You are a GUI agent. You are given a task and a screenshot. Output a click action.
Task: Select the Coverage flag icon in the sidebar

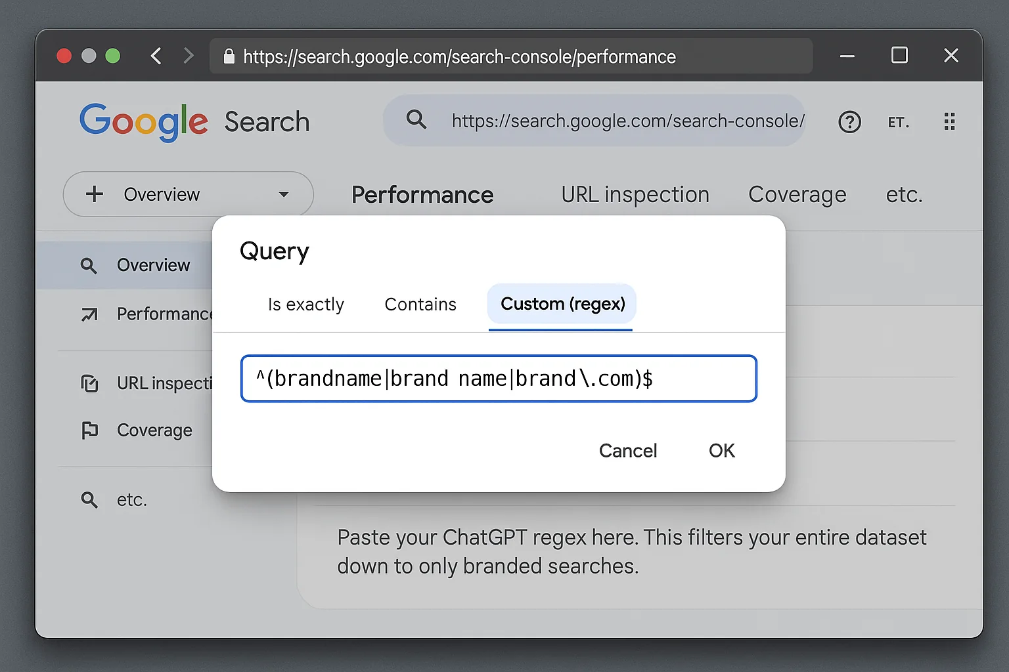(x=89, y=430)
